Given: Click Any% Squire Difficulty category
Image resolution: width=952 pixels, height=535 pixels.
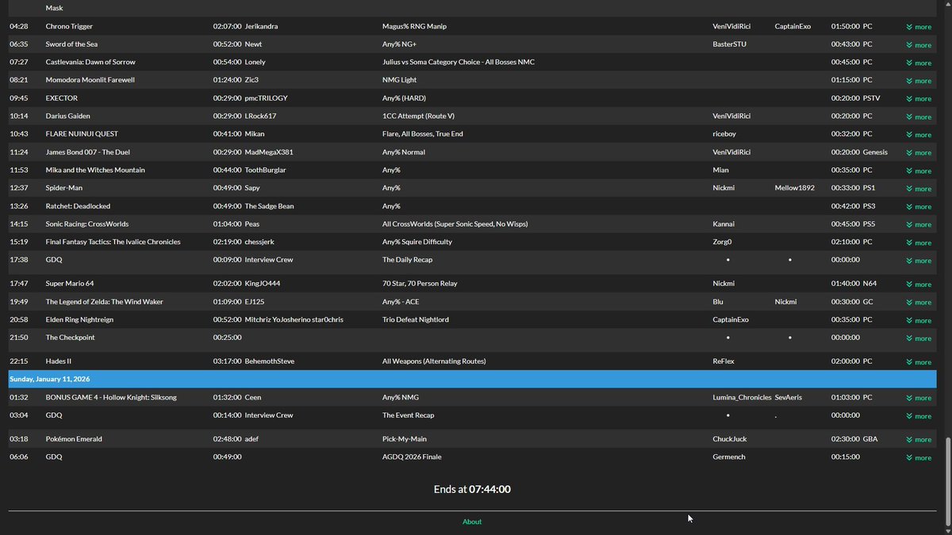Looking at the screenshot, I should coord(417,242).
